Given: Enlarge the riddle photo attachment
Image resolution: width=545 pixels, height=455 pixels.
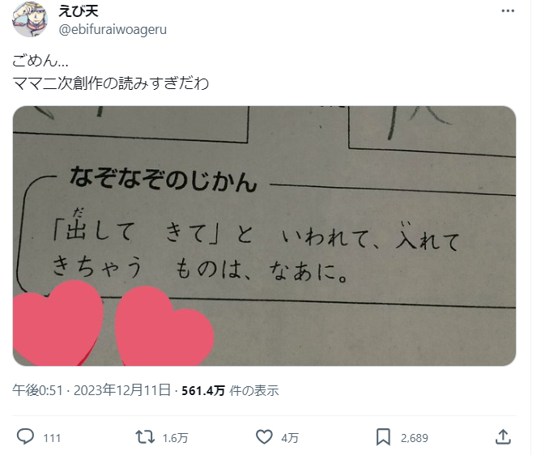Looking at the screenshot, I should click(x=264, y=236).
